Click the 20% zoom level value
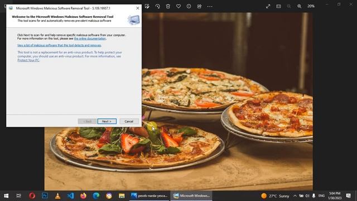The width and height of the screenshot is (357, 201). coord(311,6)
